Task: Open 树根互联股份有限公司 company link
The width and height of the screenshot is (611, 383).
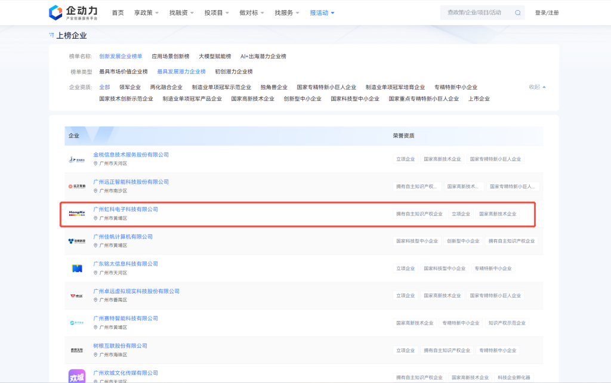Action: point(120,346)
